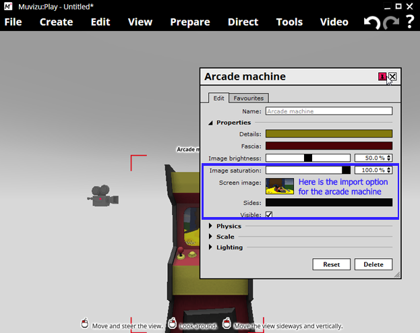Screen dimensions: 420x333
Task: Open the Tools menu
Action: coord(289,22)
